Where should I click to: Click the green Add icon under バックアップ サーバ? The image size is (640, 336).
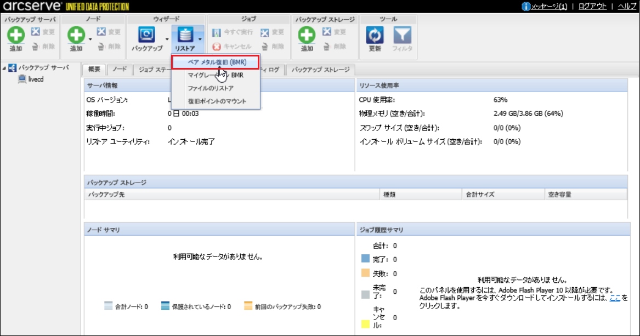15,35
